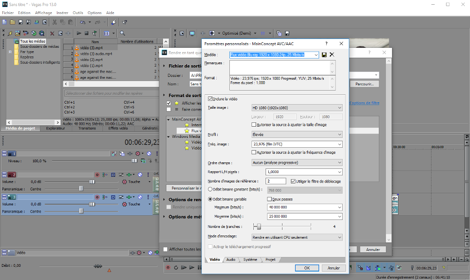Open Ordre champs dropdown
Viewport: 470px width, 280px height.
297,163
